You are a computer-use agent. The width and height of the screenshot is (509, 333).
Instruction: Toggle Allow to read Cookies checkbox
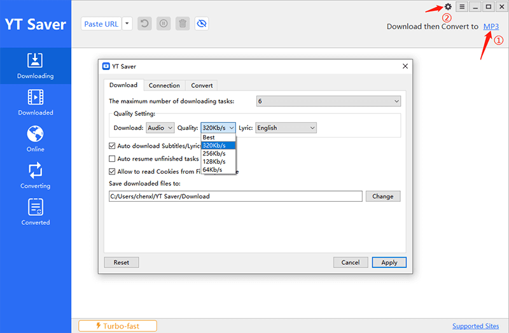[x=112, y=171]
